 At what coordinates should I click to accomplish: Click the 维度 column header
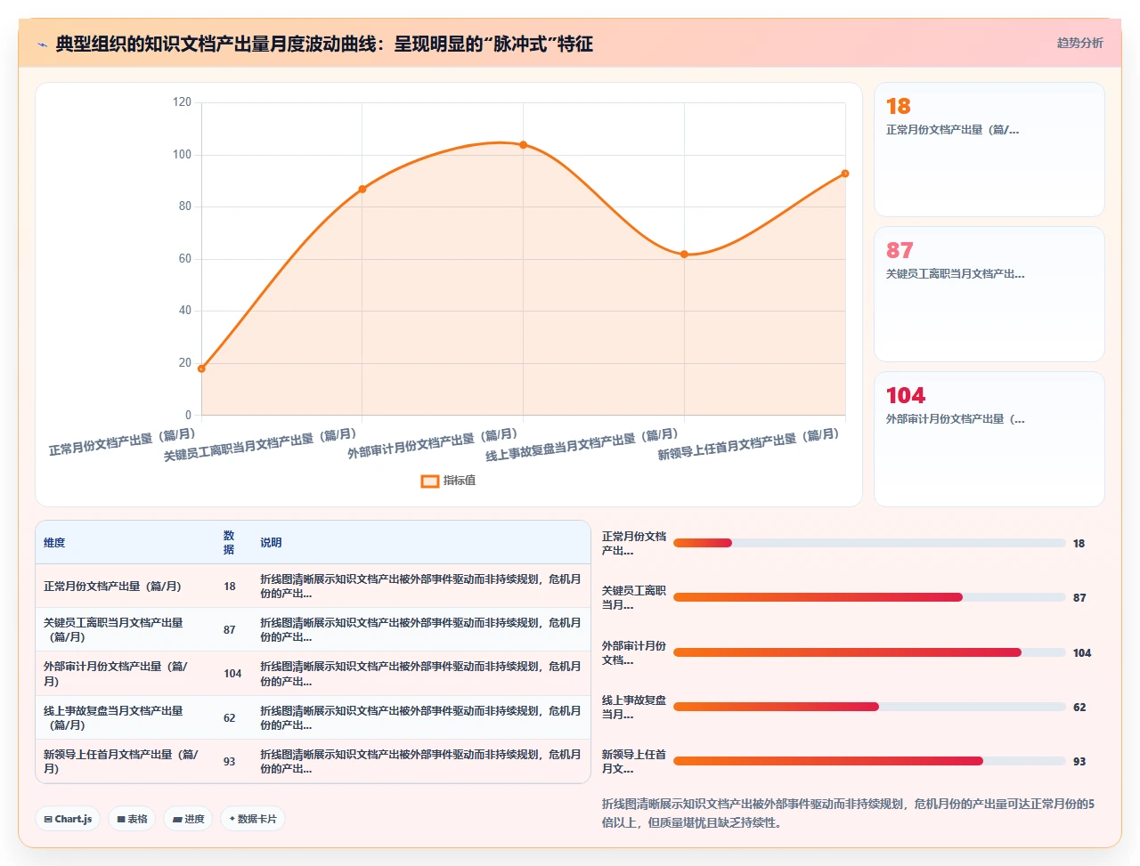[54, 542]
